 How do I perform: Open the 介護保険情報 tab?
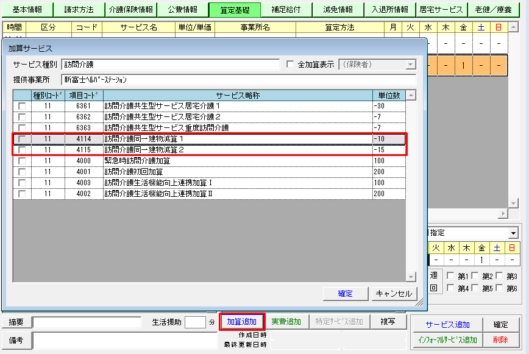click(131, 10)
